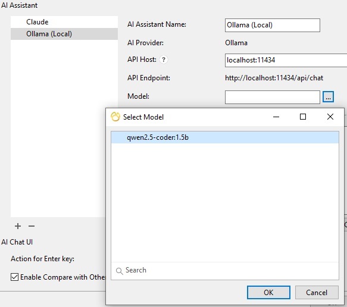
Task: Click the empty Model text field
Action: [273, 97]
